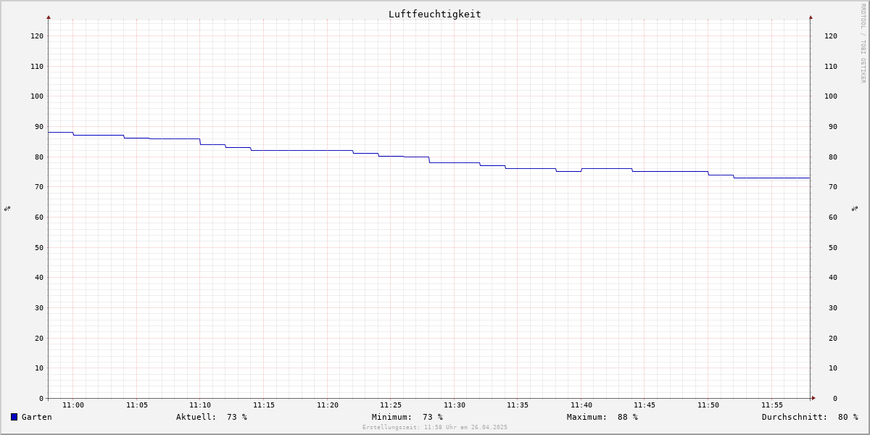Click the 110 label on the left axis
The image size is (870, 435).
(x=37, y=67)
